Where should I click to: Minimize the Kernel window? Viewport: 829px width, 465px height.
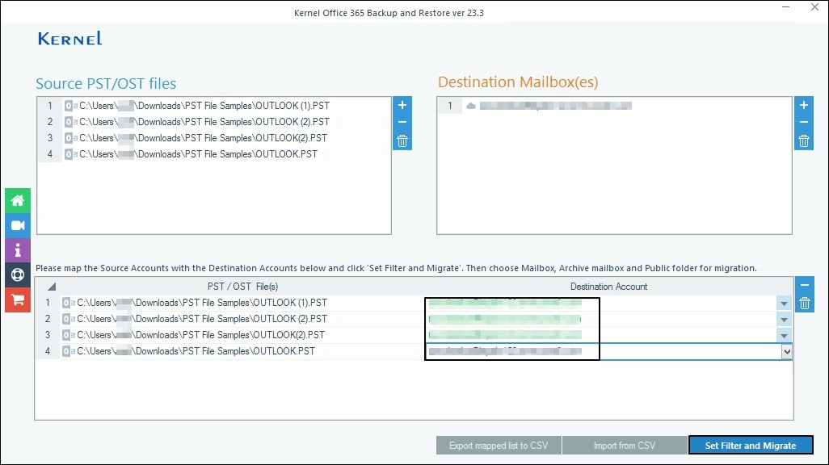pyautogui.click(x=785, y=7)
